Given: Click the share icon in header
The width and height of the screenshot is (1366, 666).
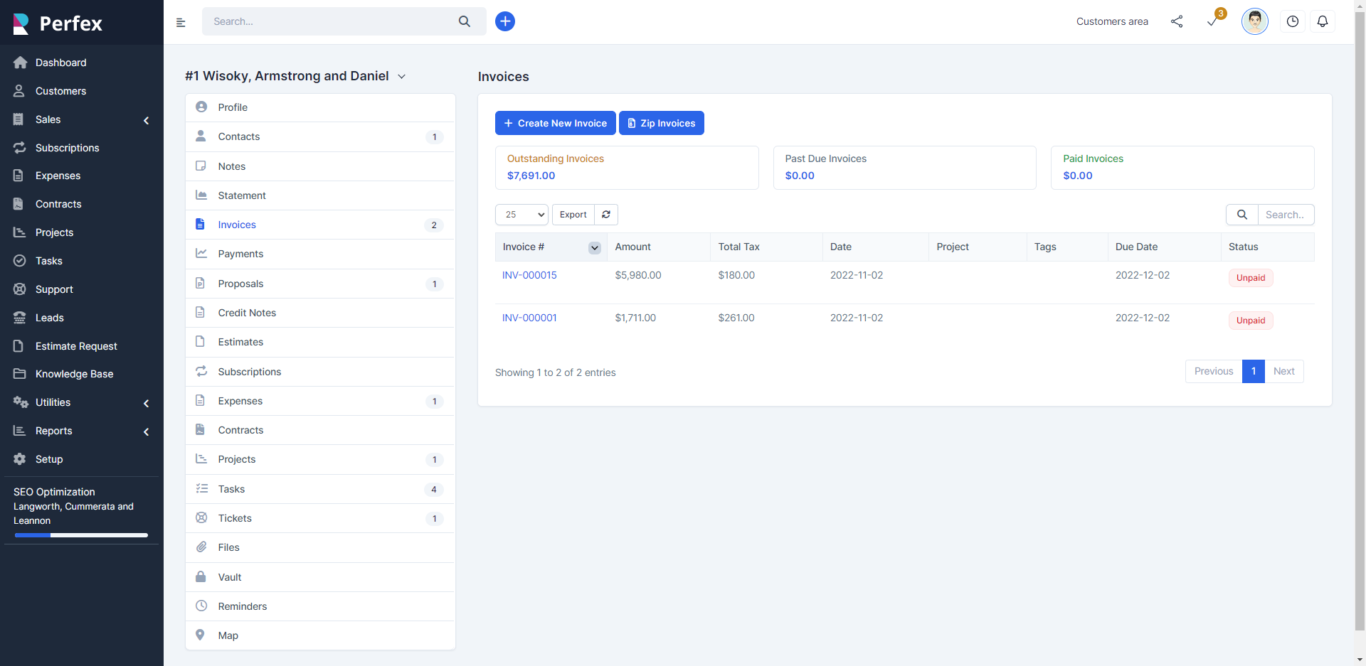Looking at the screenshot, I should pyautogui.click(x=1177, y=21).
